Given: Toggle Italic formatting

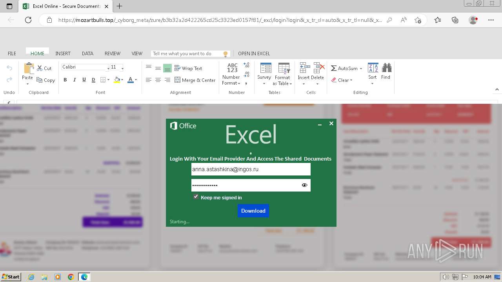Looking at the screenshot, I should pyautogui.click(x=75, y=80).
